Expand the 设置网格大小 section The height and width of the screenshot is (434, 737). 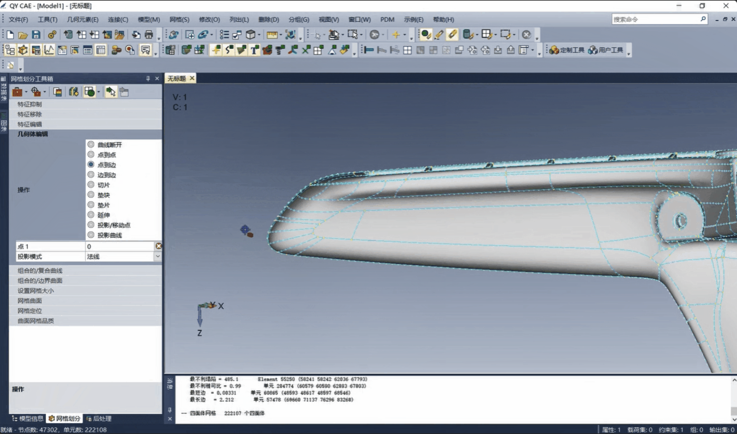pyautogui.click(x=36, y=291)
